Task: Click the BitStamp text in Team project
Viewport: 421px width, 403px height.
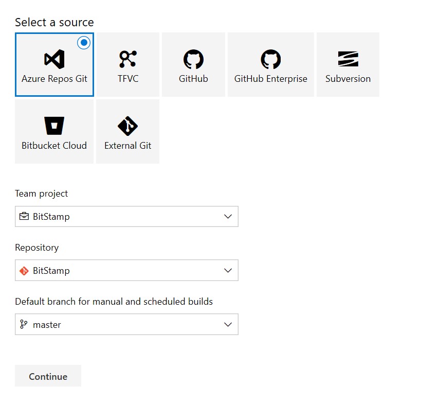Action: [51, 217]
